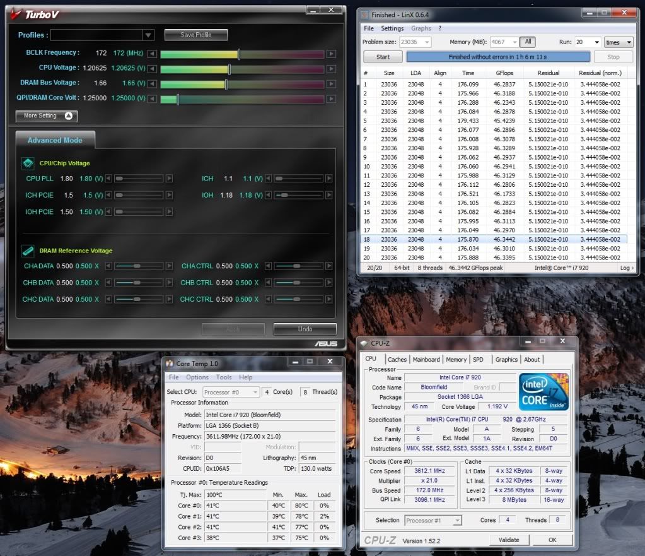Screen dimensions: 645x556
Task: Click DRAM Bus Voltage increase arrow
Action: (x=331, y=84)
